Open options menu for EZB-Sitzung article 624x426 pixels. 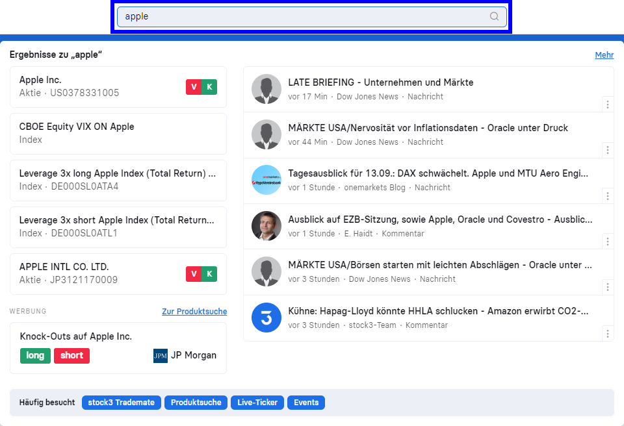(607, 242)
